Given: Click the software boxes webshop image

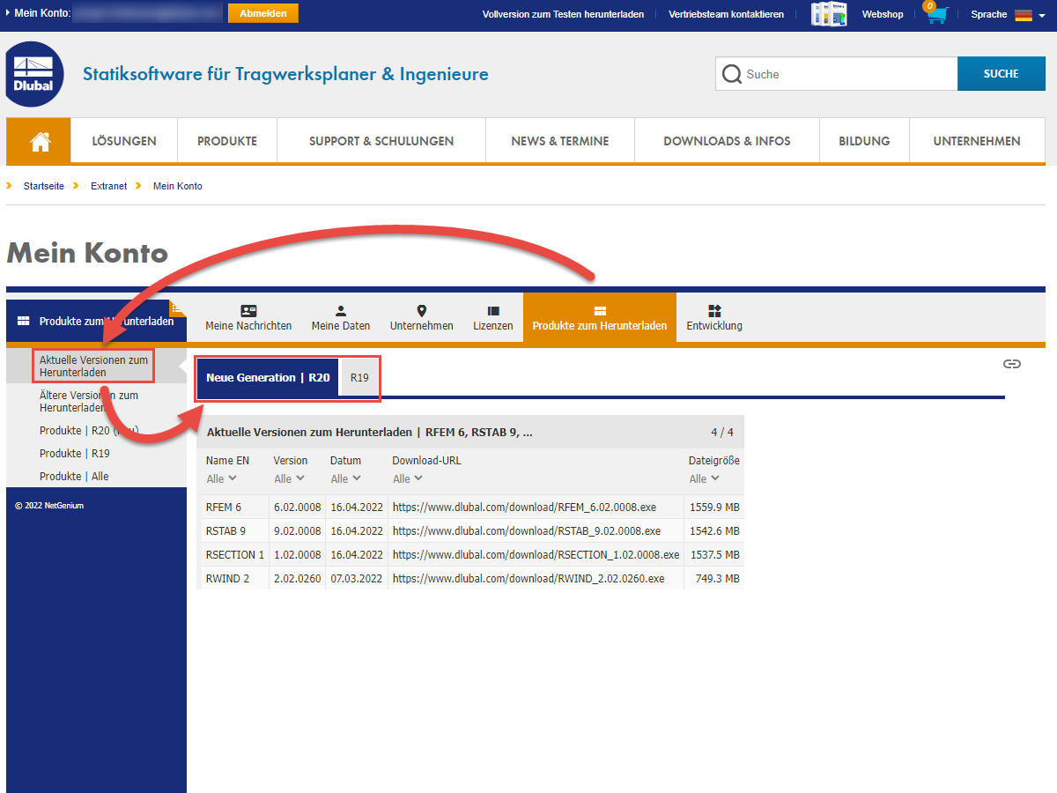Looking at the screenshot, I should pos(829,14).
